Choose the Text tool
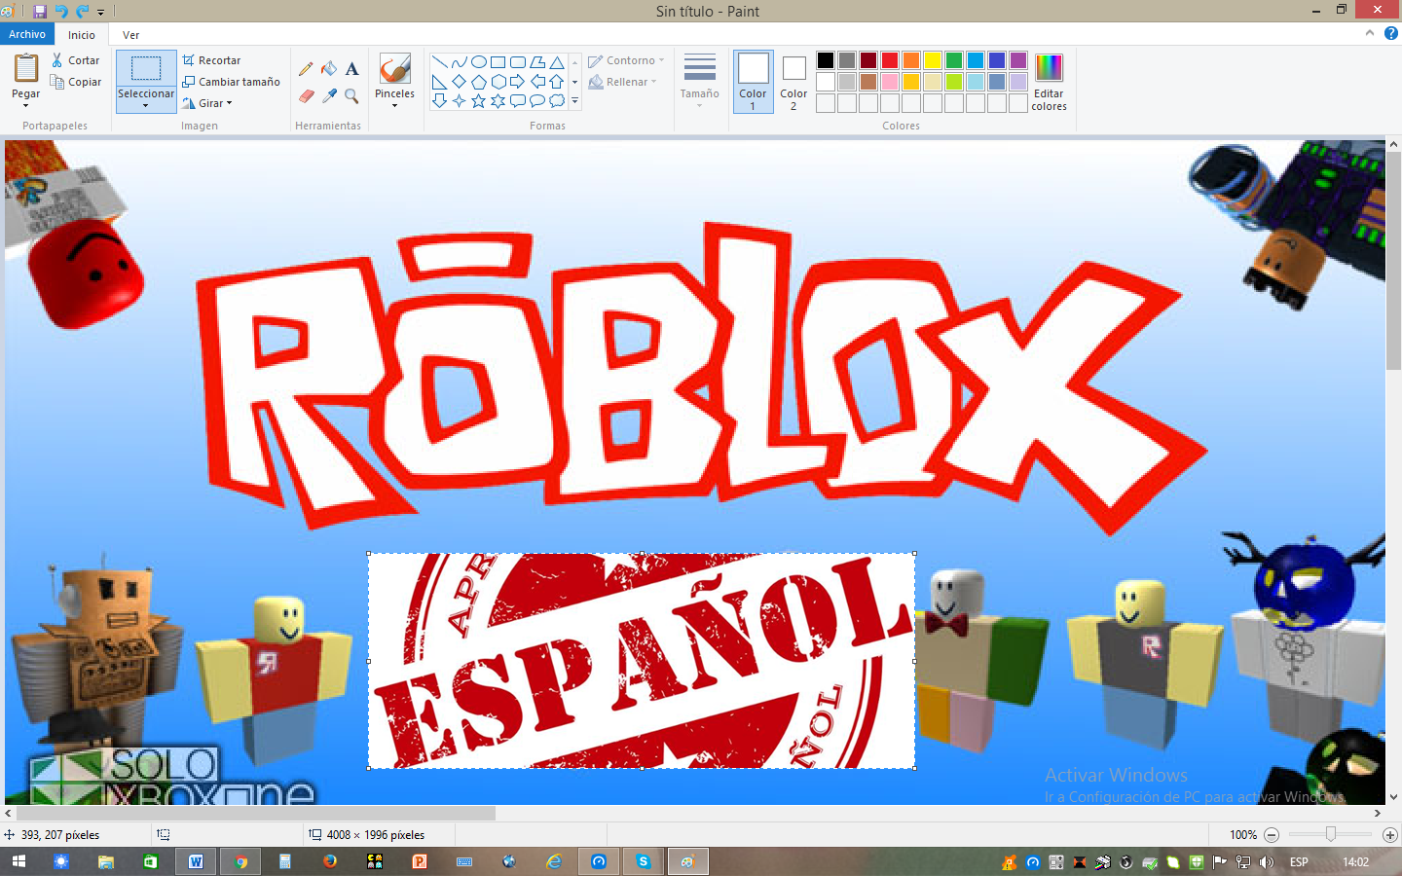 (352, 69)
